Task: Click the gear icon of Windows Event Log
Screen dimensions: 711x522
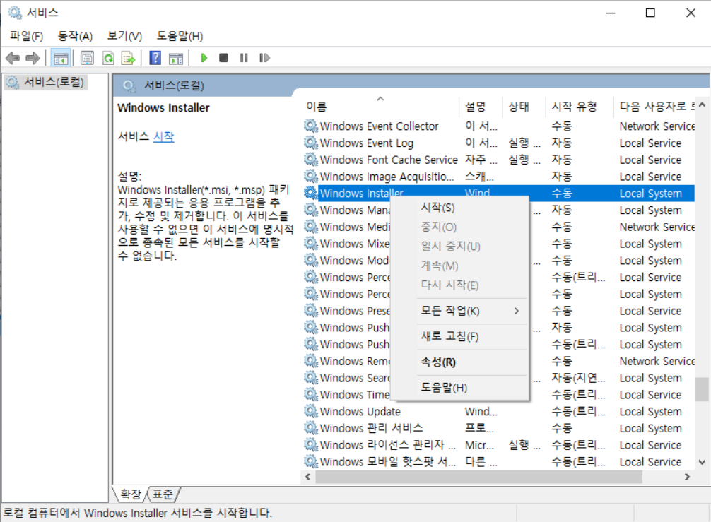Action: pyautogui.click(x=310, y=143)
